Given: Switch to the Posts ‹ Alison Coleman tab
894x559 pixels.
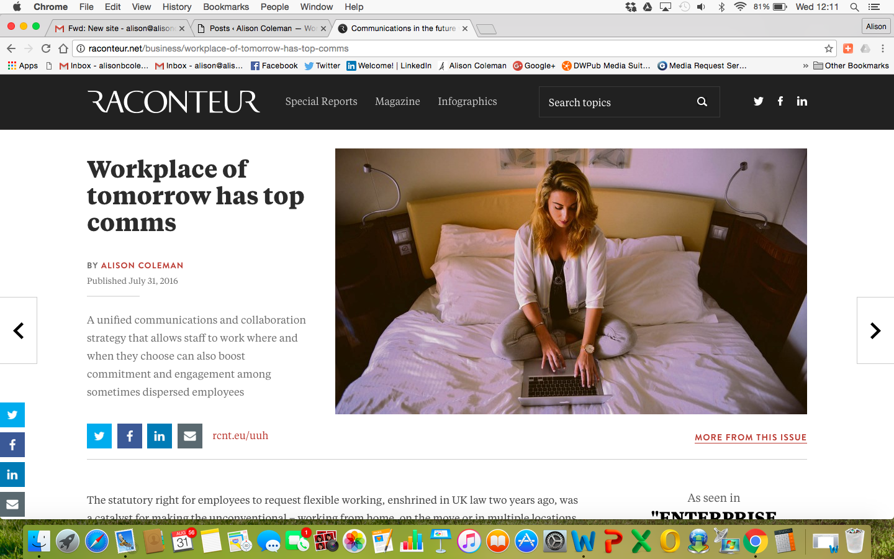Looking at the screenshot, I should coord(261,29).
